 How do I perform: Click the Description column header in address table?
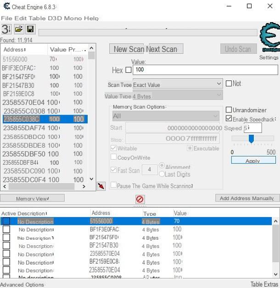point(32,213)
